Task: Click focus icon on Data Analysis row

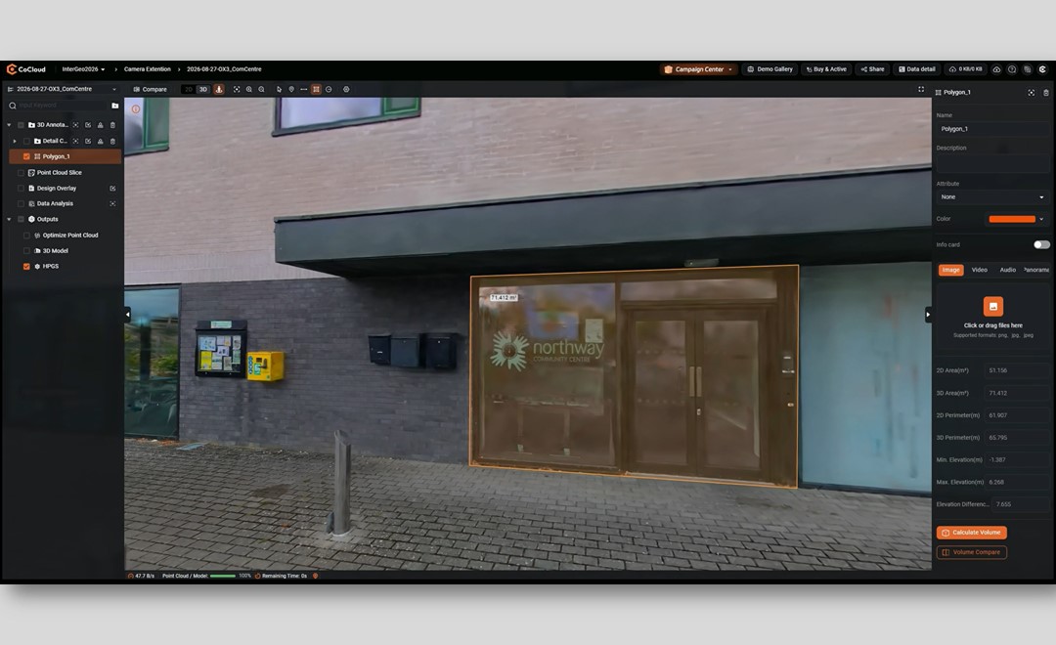Action: pyautogui.click(x=112, y=203)
